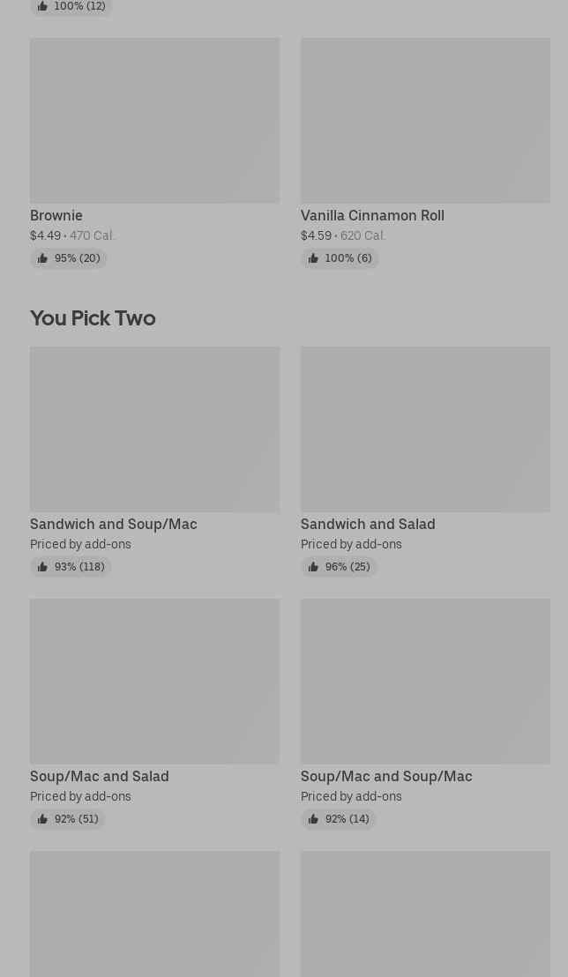Click thumbs-up icon under Soup/Mac and Salad
Image resolution: width=568 pixels, height=977 pixels.
(42, 819)
